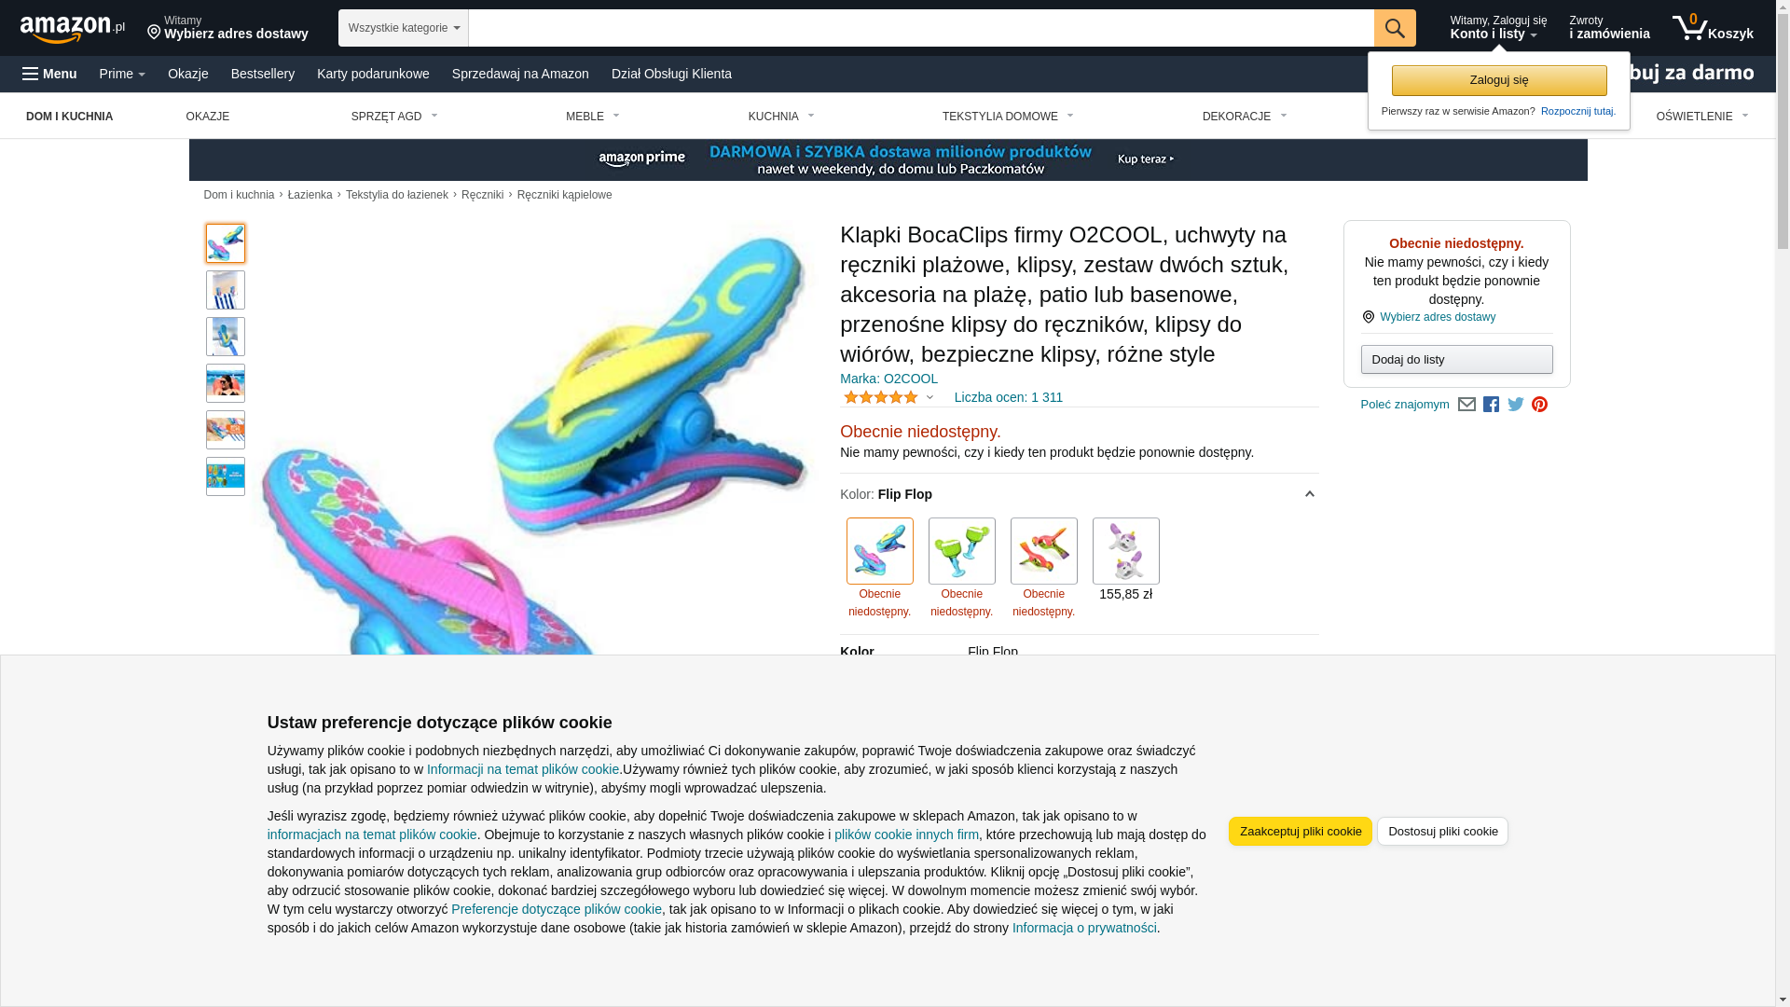Select the green margarita glass color variant
1790x1007 pixels.
click(x=961, y=551)
